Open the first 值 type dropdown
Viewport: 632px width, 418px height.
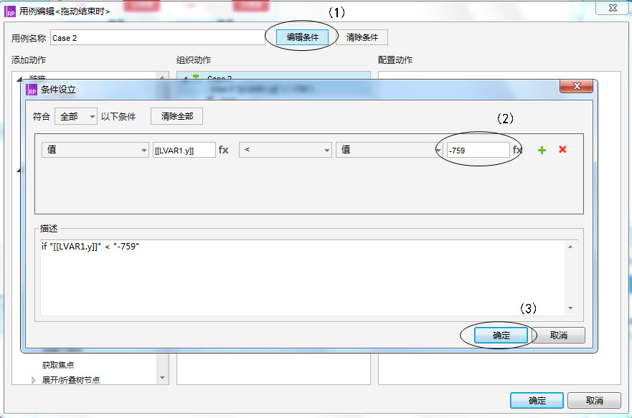[x=95, y=150]
